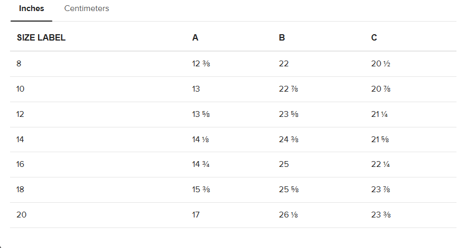The width and height of the screenshot is (466, 248).
Task: Select size label 10 row
Action: [x=234, y=89]
